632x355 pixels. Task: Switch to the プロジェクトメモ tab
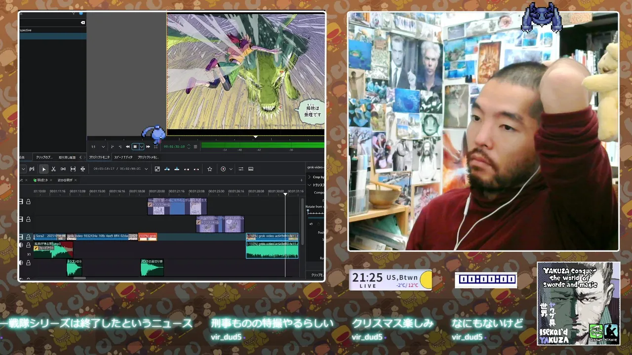tap(148, 157)
